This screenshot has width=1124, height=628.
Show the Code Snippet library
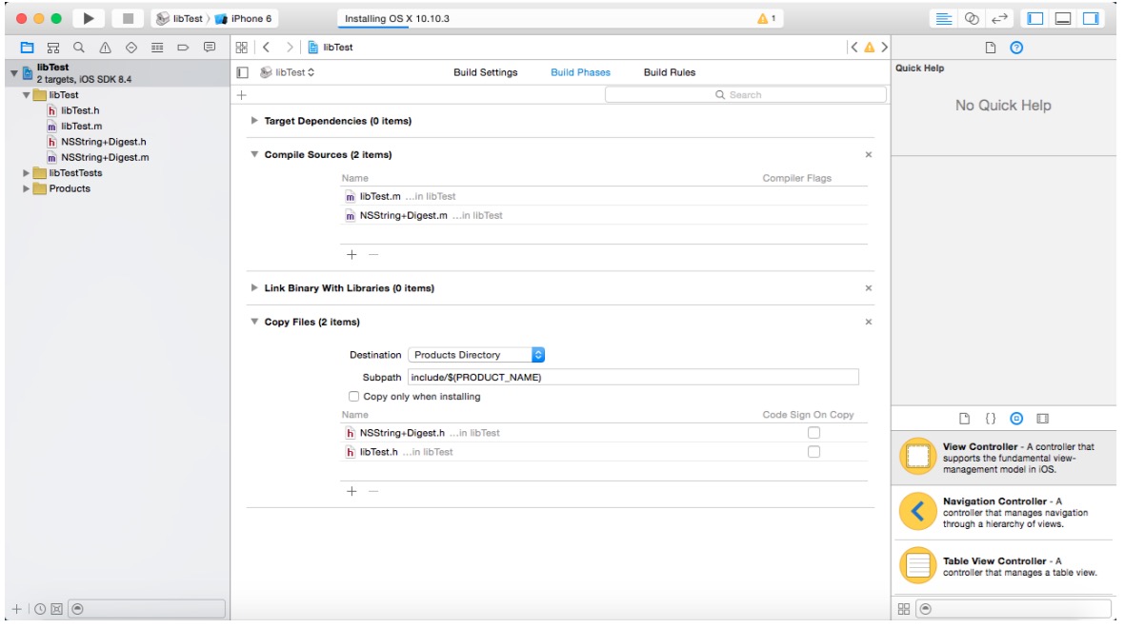tap(990, 418)
